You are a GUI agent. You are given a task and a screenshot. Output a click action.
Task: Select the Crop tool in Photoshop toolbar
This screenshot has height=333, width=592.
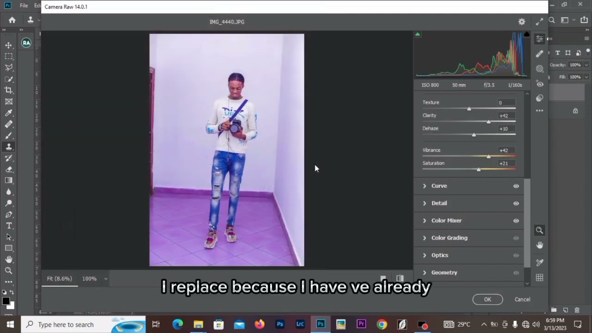click(9, 90)
